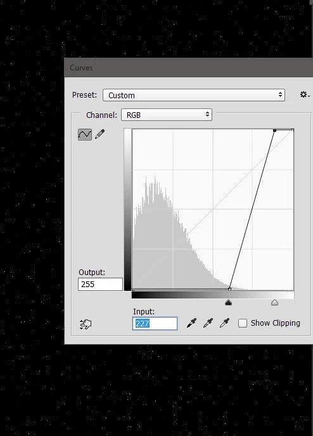Open the preset options gear menu
Viewport: 313px width, 436px height.
pyautogui.click(x=305, y=94)
